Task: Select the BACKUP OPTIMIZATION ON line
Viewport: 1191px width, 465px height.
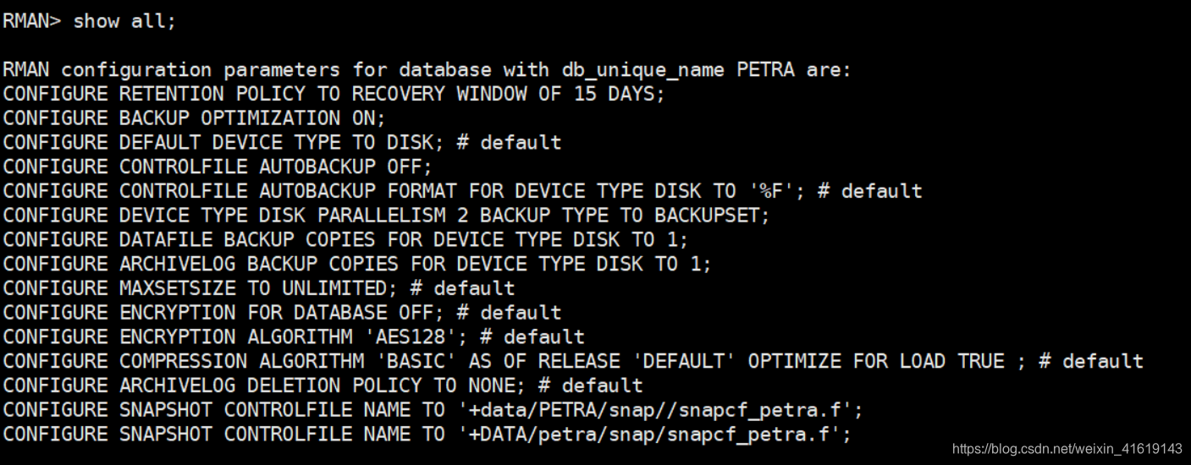Action: point(194,118)
